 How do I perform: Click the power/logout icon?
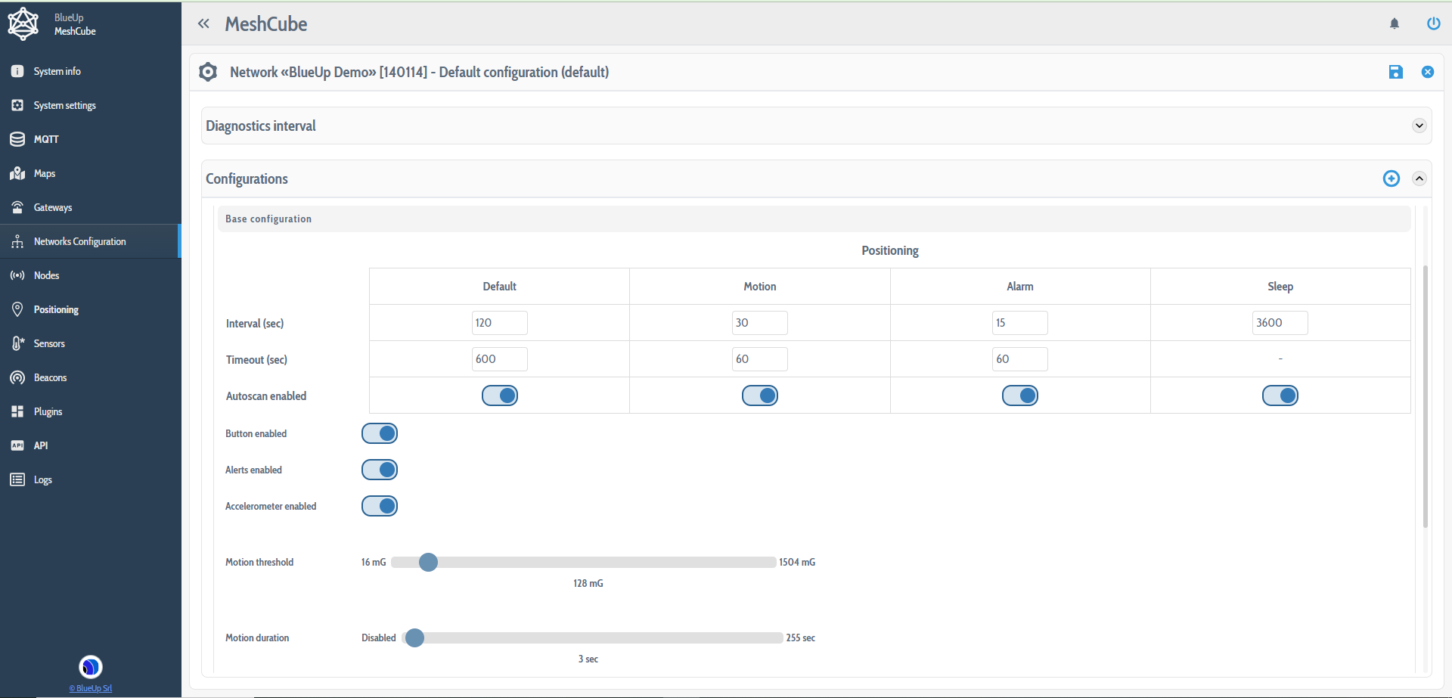1433,23
